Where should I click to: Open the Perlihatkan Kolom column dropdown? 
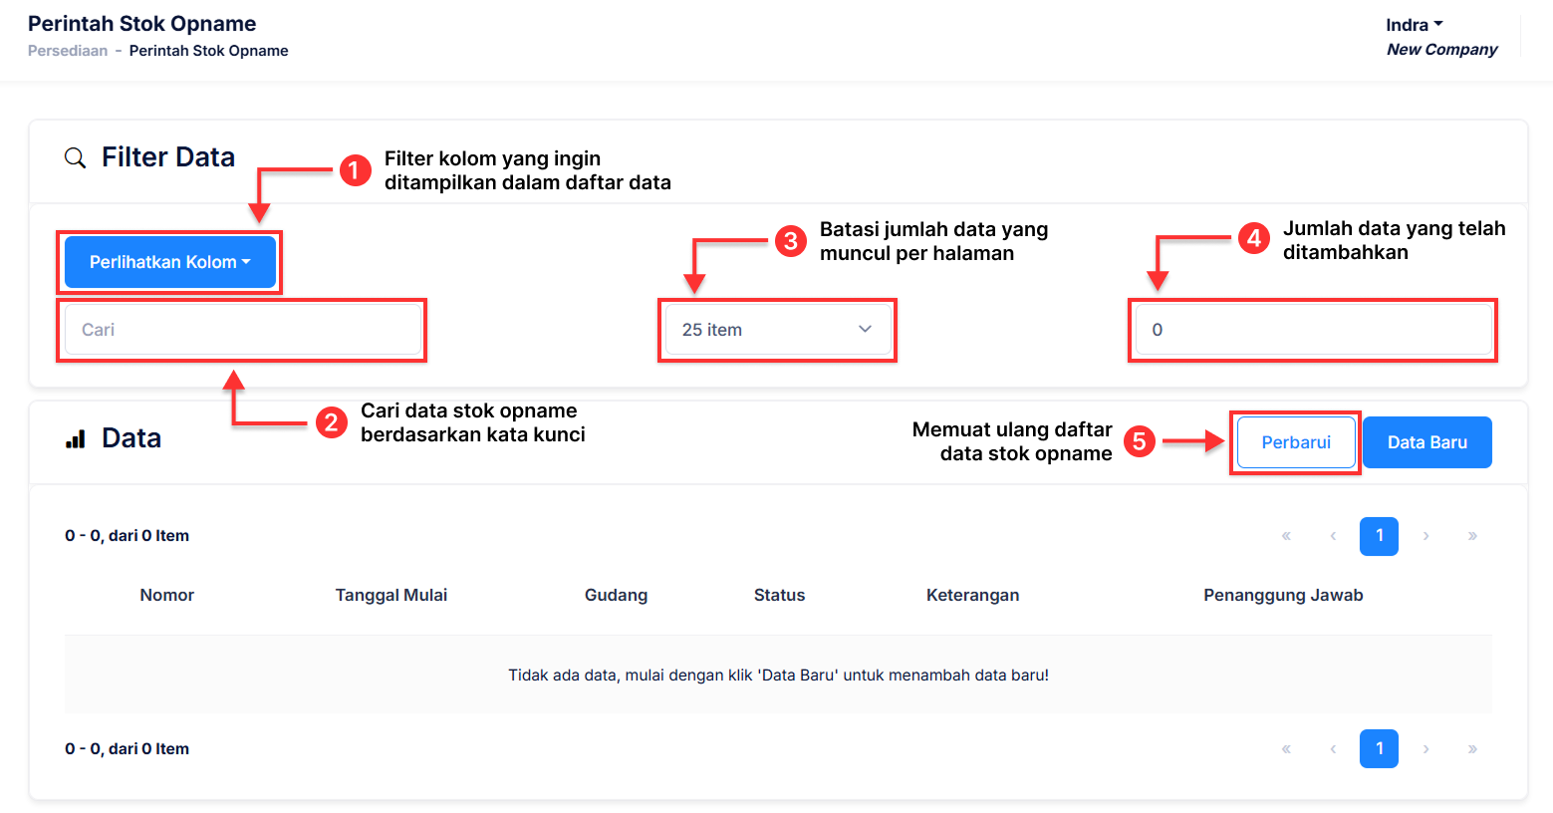(169, 261)
